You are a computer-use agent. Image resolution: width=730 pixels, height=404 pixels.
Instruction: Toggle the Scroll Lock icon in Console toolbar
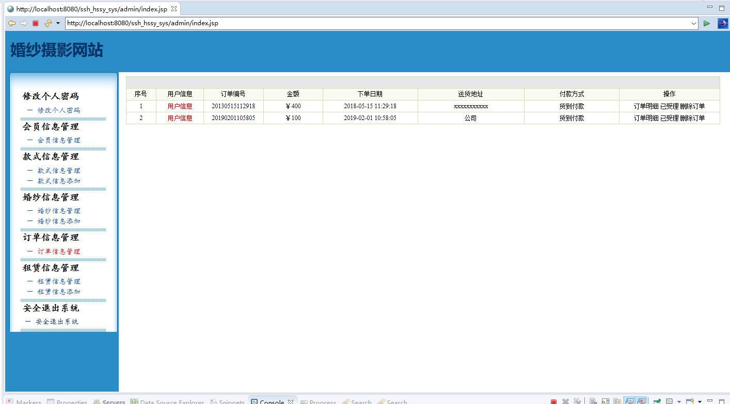[605, 400]
